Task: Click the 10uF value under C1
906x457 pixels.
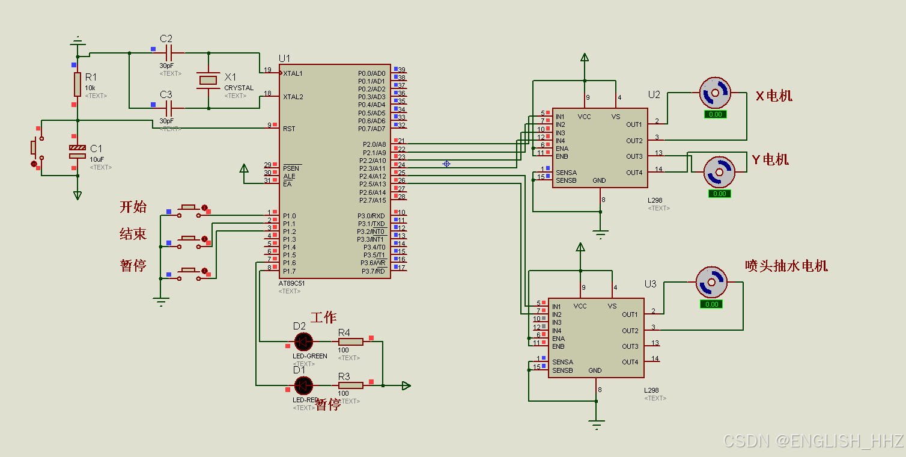Action: (97, 159)
